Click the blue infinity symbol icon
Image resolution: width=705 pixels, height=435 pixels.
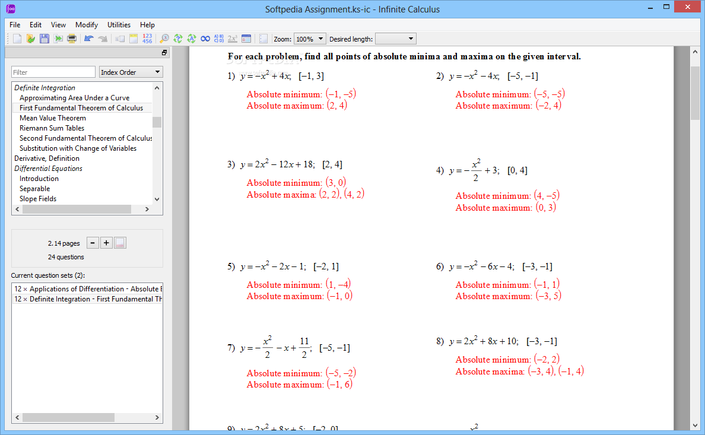click(x=205, y=39)
